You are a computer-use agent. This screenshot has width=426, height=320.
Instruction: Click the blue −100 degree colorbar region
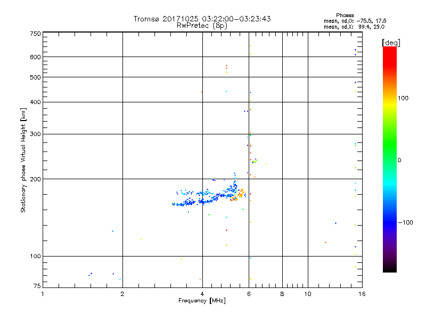[390, 222]
